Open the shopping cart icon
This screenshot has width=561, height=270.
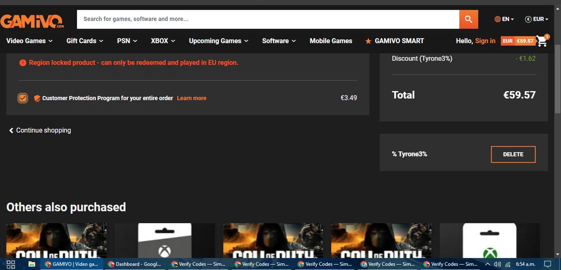542,41
